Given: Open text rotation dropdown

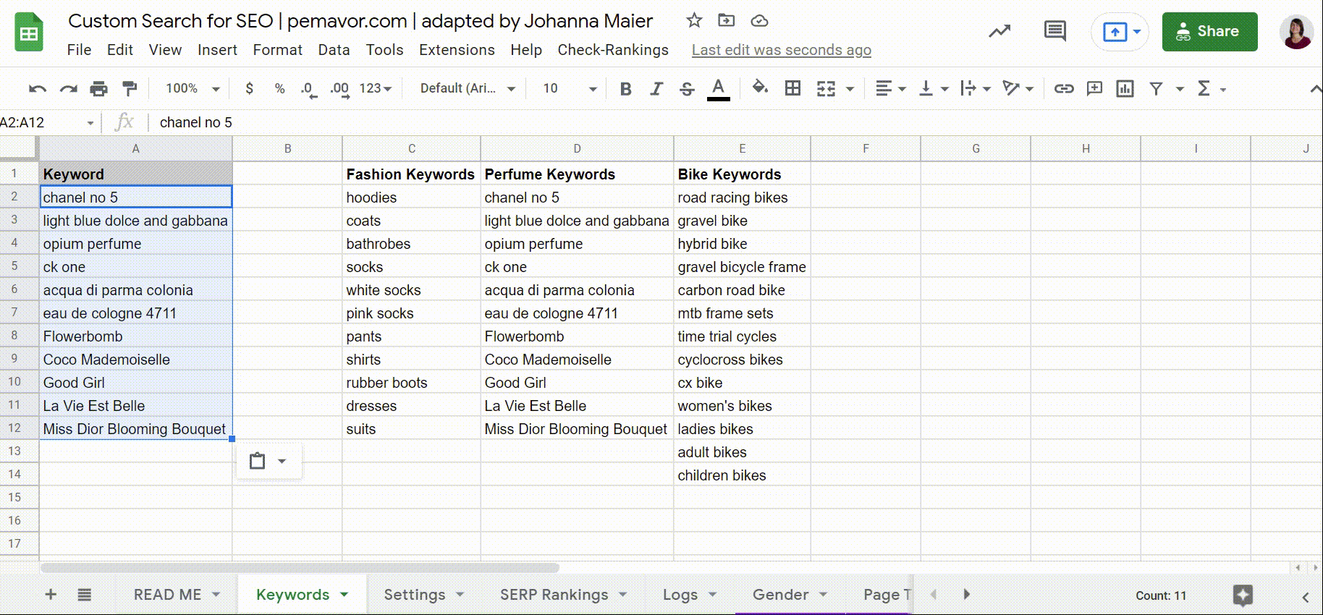Looking at the screenshot, I should [1018, 88].
